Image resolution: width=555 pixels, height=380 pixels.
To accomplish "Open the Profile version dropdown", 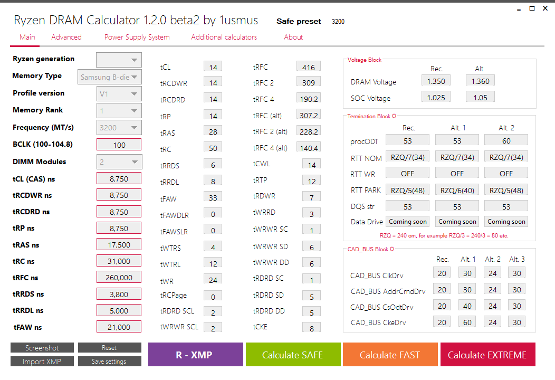I will coord(119,94).
